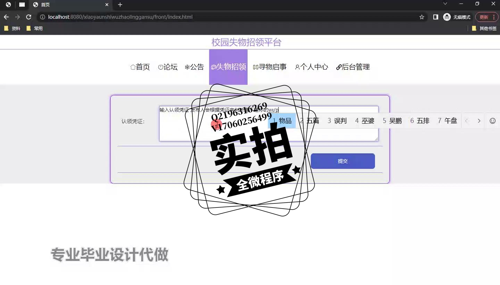Open the 个人中心 nav menu item
The height and width of the screenshot is (285, 500).
311,67
